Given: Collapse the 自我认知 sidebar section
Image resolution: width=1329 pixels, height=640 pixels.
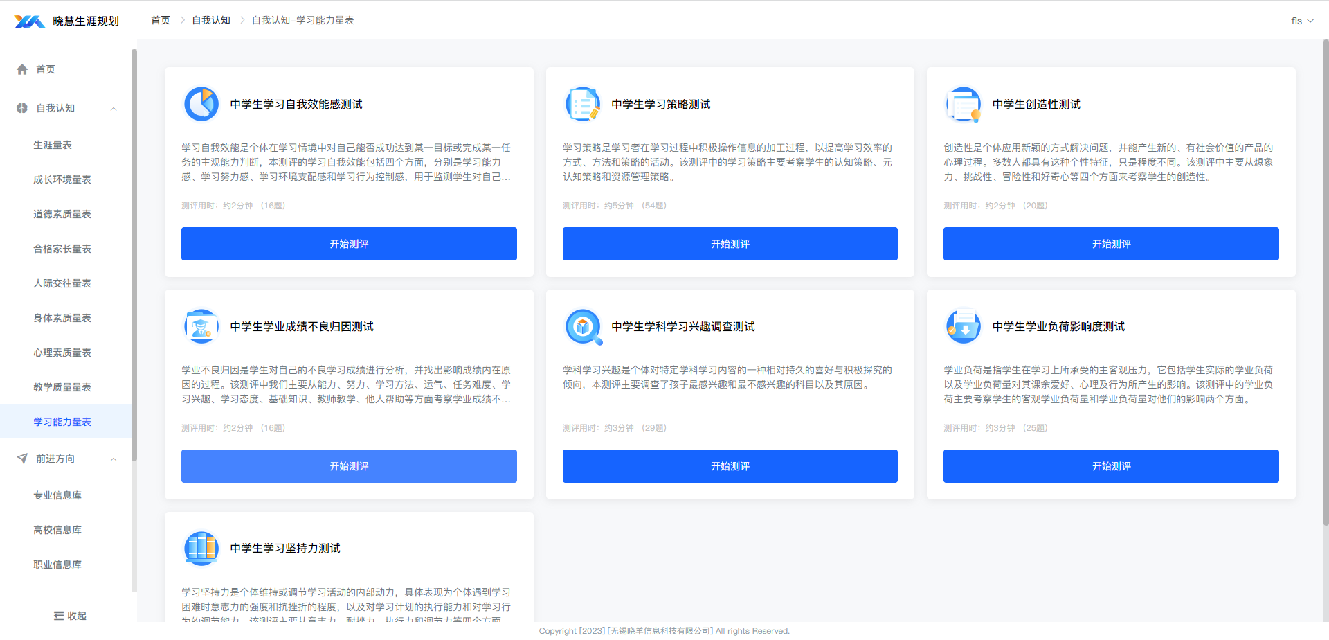Looking at the screenshot, I should [114, 109].
